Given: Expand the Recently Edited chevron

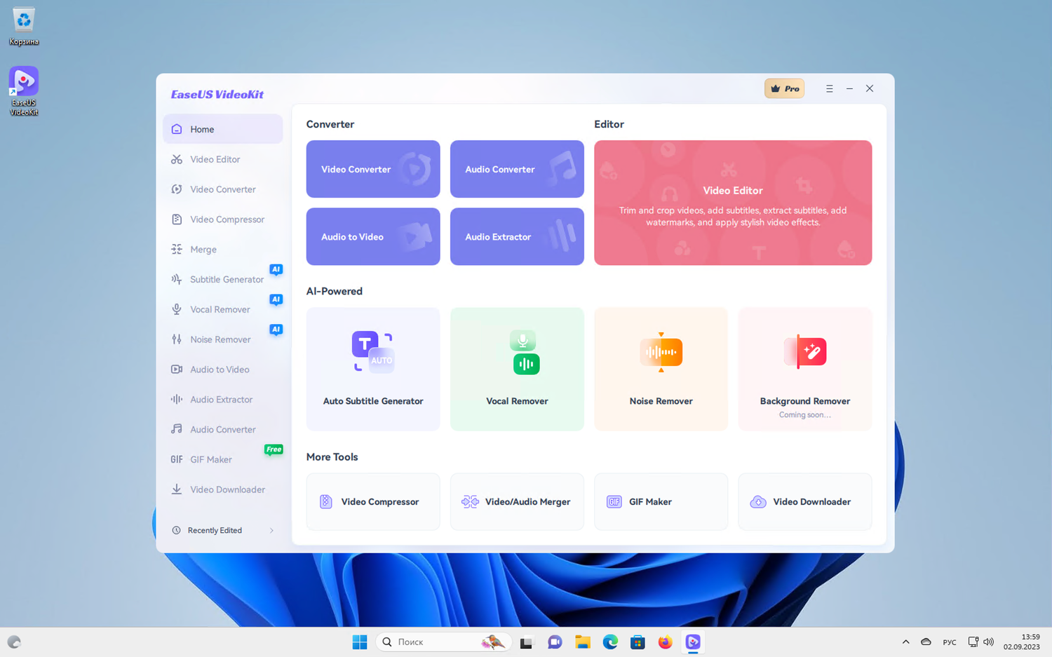Looking at the screenshot, I should pos(271,531).
